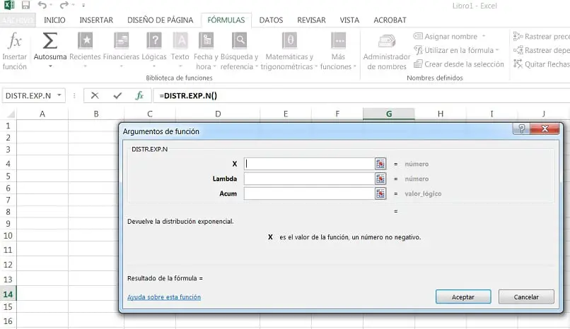Click the Aceptar button

click(463, 297)
